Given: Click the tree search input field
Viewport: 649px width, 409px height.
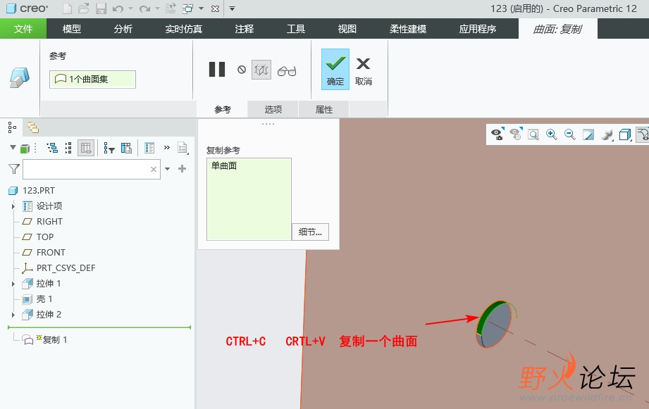Looking at the screenshot, I should 92,169.
